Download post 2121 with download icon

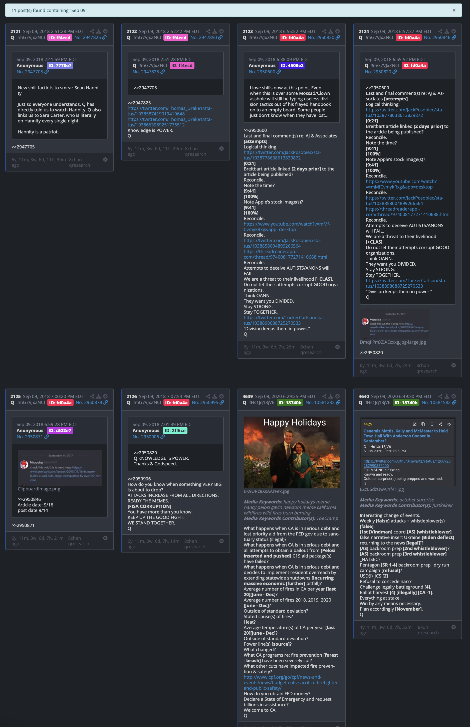tap(99, 32)
